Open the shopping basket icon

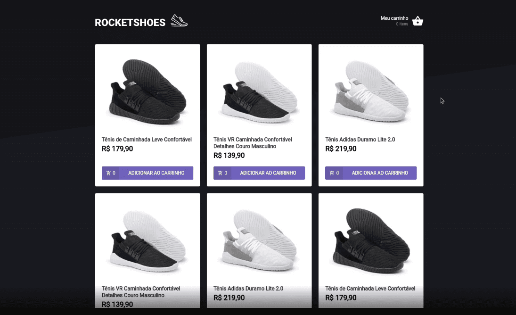pos(418,21)
